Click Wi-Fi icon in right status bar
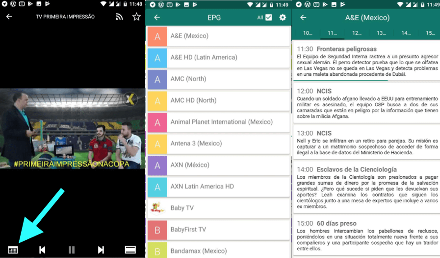 pyautogui.click(x=400, y=4)
